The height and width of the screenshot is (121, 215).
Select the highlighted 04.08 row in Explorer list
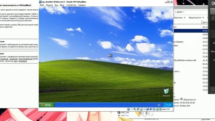(191, 31)
